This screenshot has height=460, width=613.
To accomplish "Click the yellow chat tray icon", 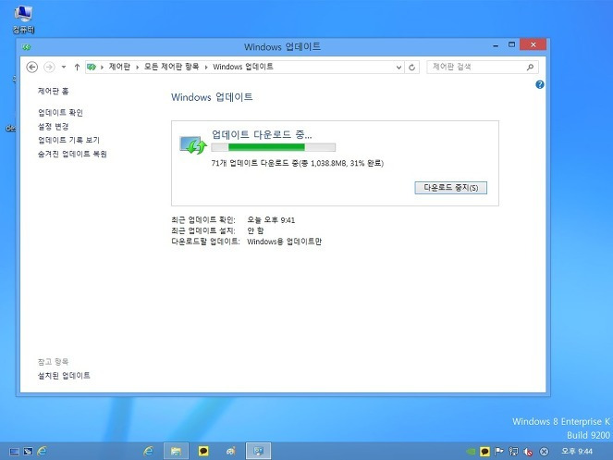I will click(484, 452).
